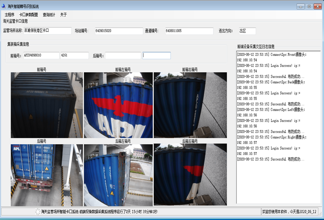
Task: Click the status bar runtime message
Action: 99,212
